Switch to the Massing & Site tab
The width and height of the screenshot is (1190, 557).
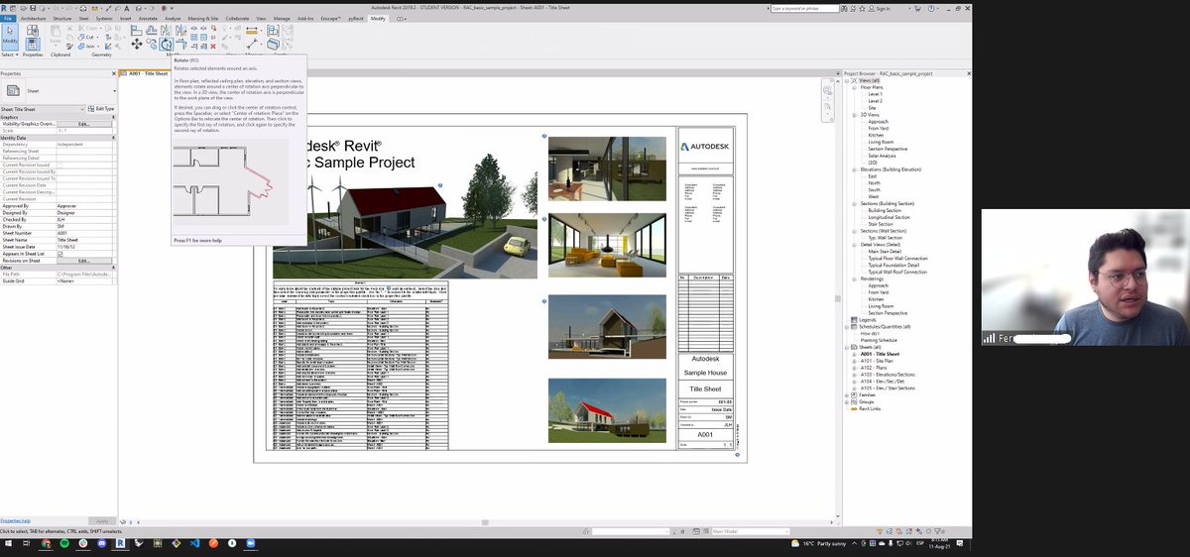(x=203, y=18)
